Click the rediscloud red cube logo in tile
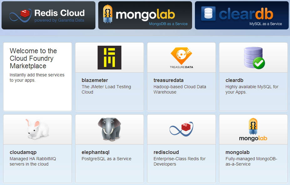 pyautogui.click(x=181, y=129)
